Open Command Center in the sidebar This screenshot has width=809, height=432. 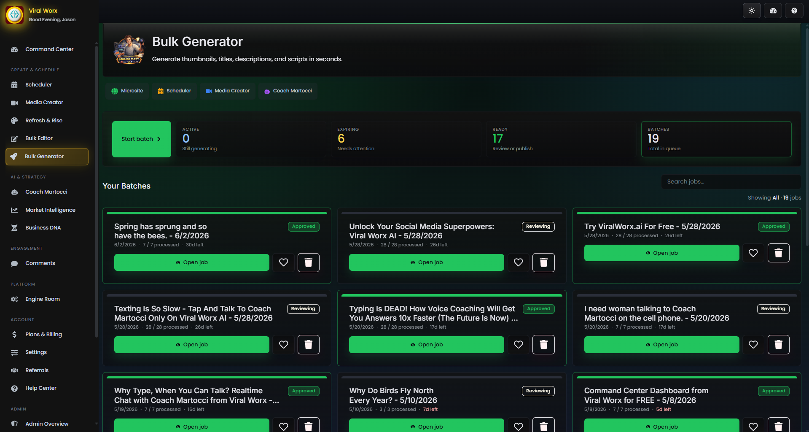(47, 49)
